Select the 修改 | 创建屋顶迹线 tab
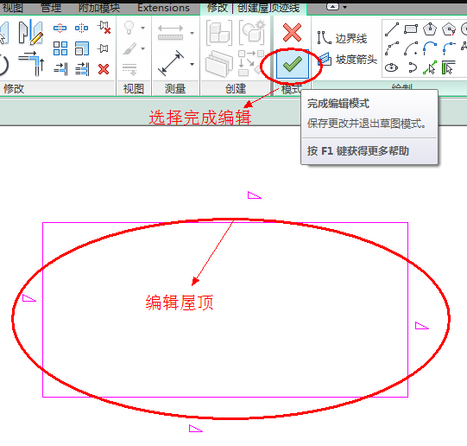 (254, 8)
